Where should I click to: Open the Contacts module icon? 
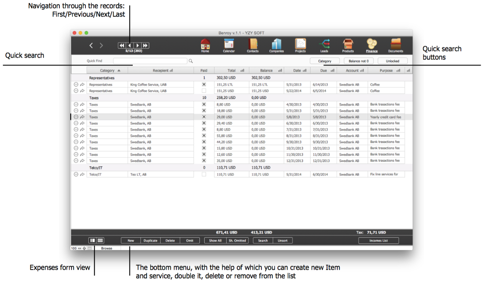point(253,44)
